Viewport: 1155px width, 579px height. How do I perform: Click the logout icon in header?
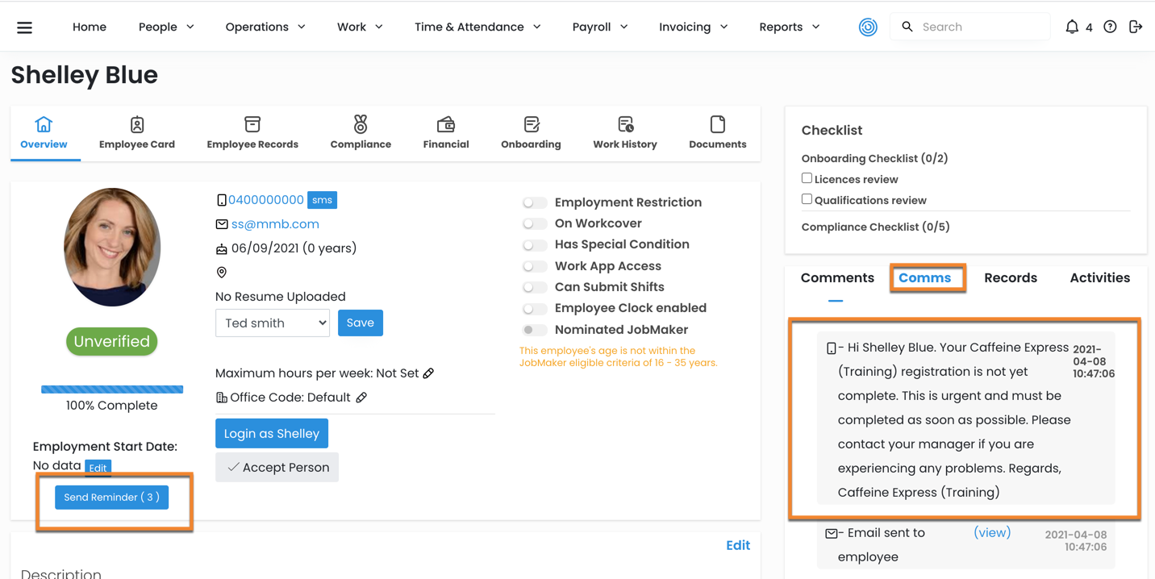(x=1136, y=27)
